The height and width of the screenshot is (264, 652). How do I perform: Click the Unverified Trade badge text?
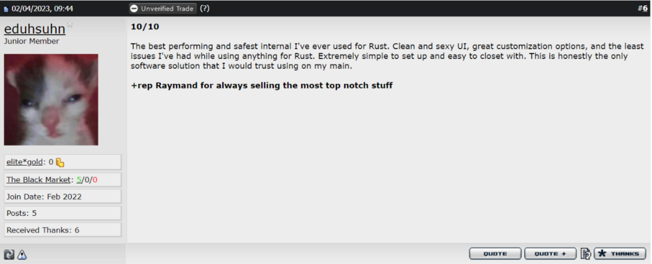(167, 8)
